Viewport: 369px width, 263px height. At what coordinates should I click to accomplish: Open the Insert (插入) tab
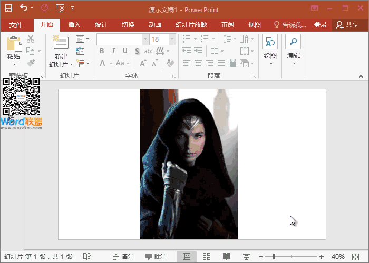pyautogui.click(x=74, y=25)
